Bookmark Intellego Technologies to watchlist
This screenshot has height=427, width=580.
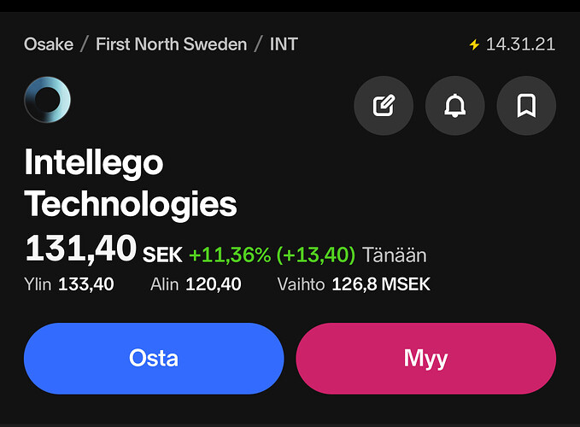[x=526, y=106]
